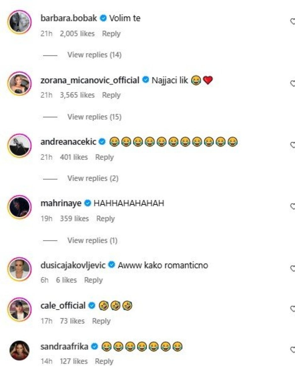Like barbara.bobak's comment with the heart
Viewport: 295px width, 370px height.
(x=293, y=22)
